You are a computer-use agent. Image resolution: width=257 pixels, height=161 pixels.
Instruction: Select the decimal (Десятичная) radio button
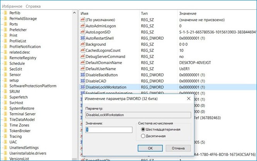(x=144, y=136)
